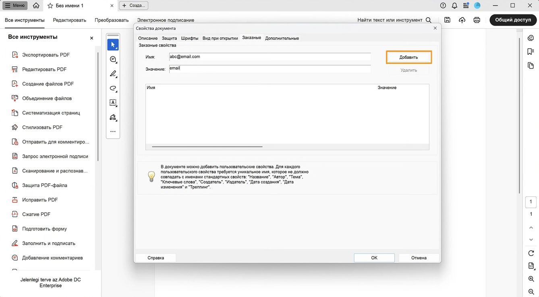Image resolution: width=539 pixels, height=297 pixels.
Task: Click the Добавить button
Action: pos(409,57)
